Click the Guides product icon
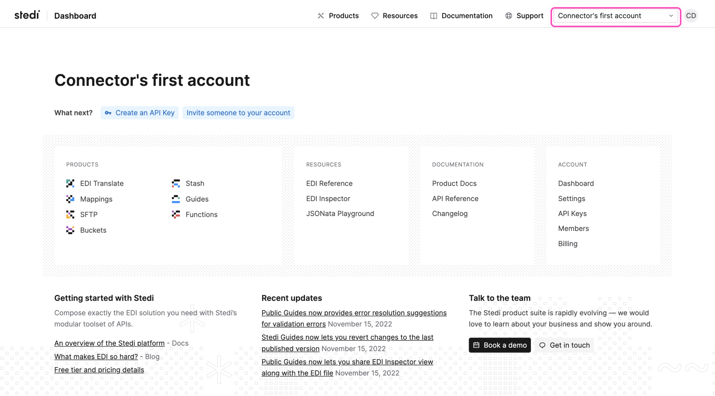Viewport: 715px width, 396px height. tap(176, 199)
